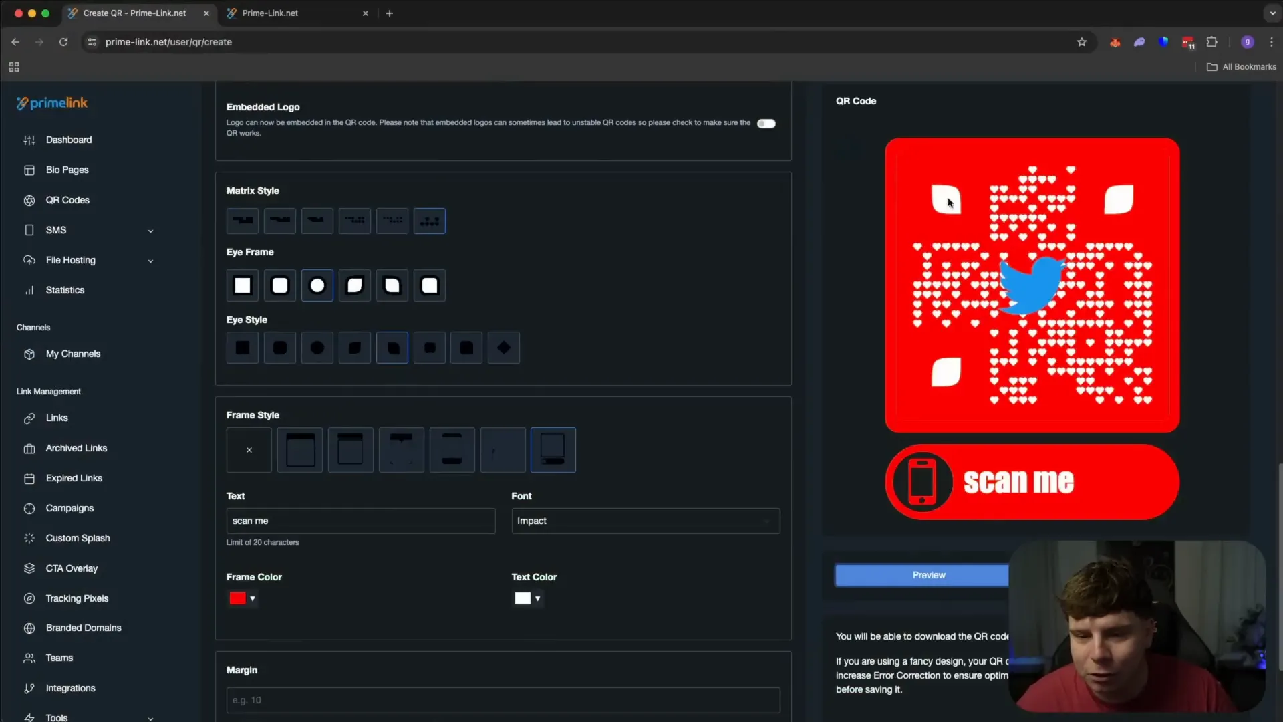Expand the Tools submenu chevron
Image resolution: width=1283 pixels, height=722 pixels.
click(150, 719)
